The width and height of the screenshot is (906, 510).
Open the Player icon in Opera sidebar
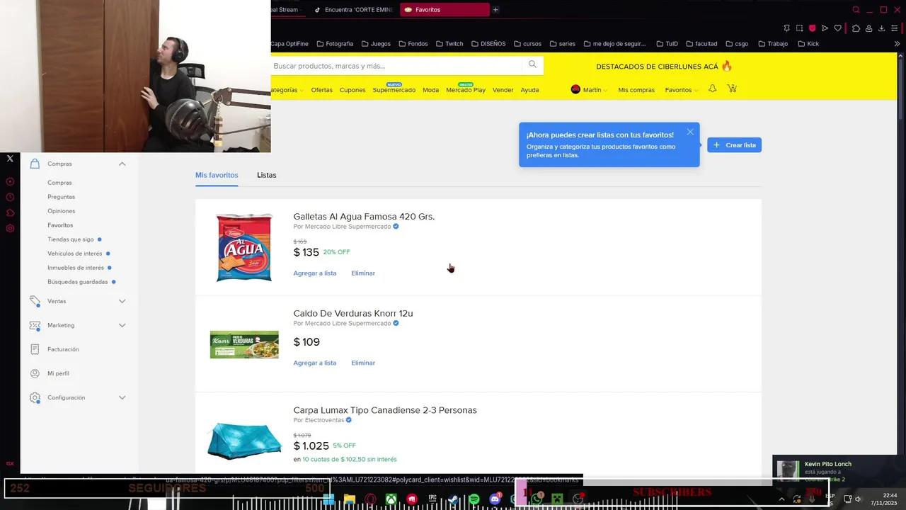tap(10, 181)
